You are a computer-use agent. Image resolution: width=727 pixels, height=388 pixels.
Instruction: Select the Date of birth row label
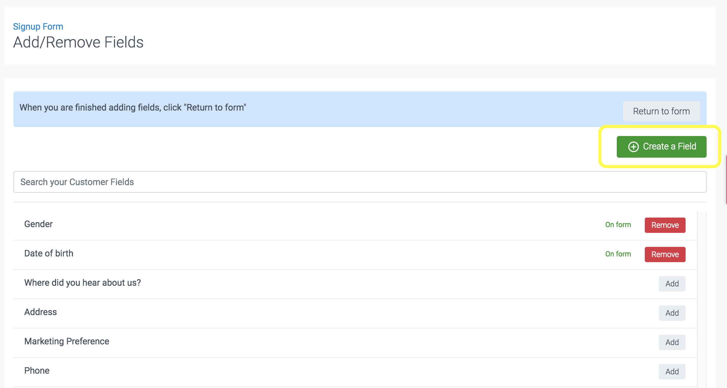pyautogui.click(x=49, y=253)
